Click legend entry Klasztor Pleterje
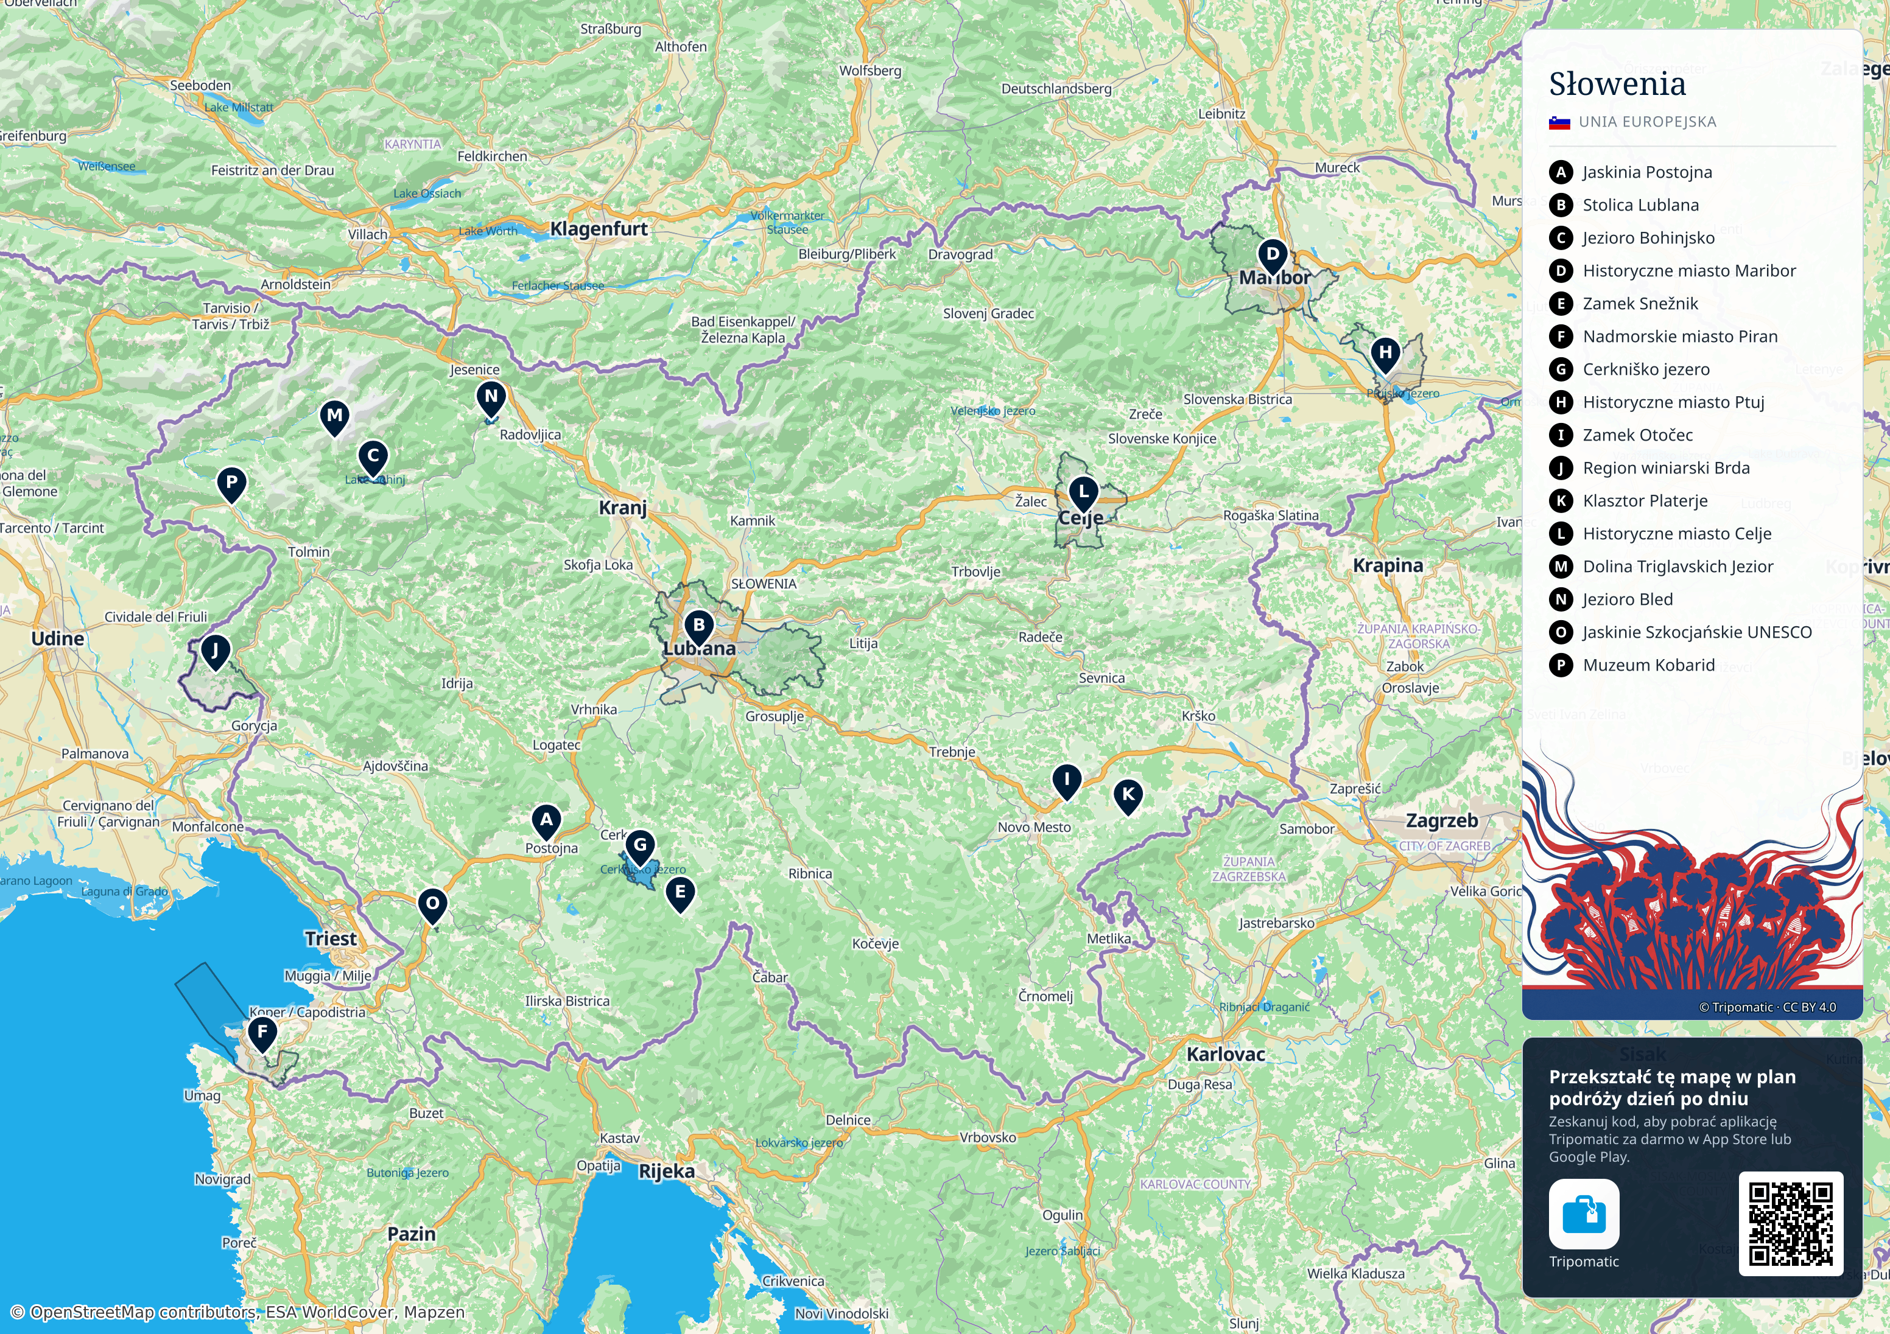 [1629, 501]
